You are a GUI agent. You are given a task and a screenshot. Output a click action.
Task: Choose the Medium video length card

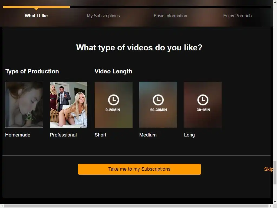pyautogui.click(x=158, y=105)
